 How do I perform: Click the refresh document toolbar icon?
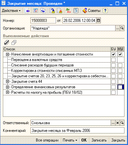[35, 11]
